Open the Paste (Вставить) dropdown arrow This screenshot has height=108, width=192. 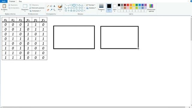4,11
